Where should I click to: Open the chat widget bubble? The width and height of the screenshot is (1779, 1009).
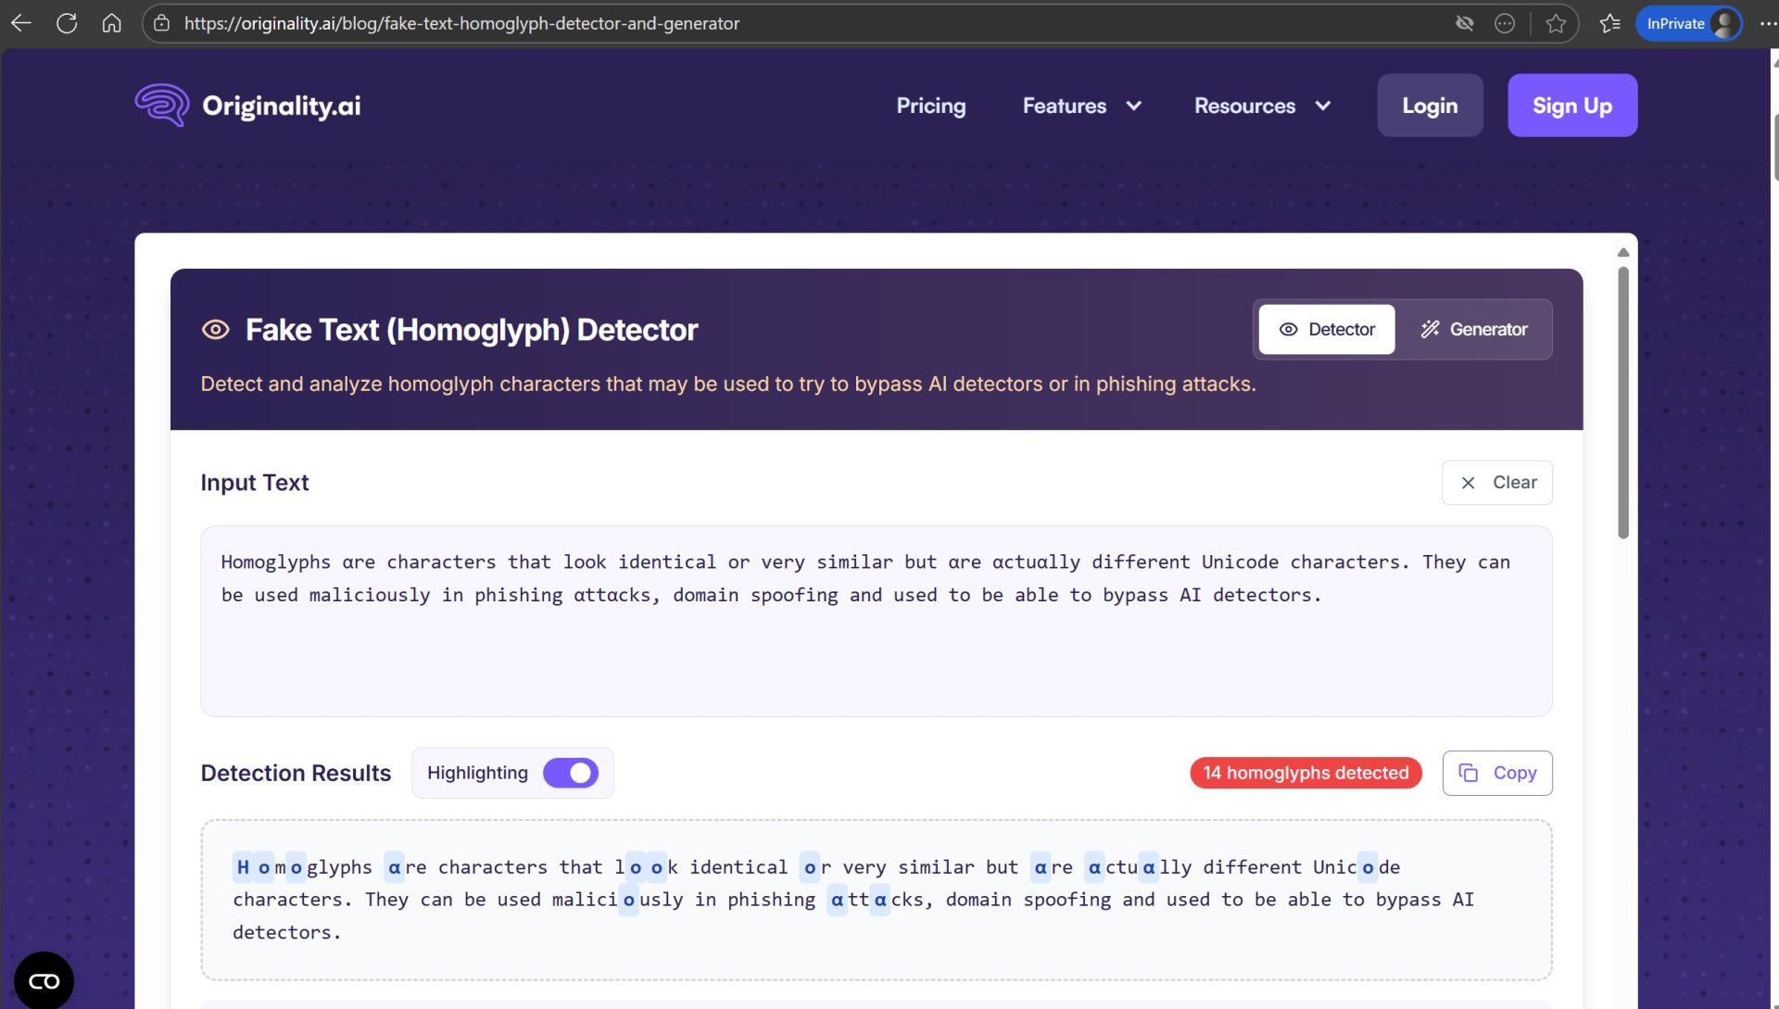pyautogui.click(x=43, y=980)
